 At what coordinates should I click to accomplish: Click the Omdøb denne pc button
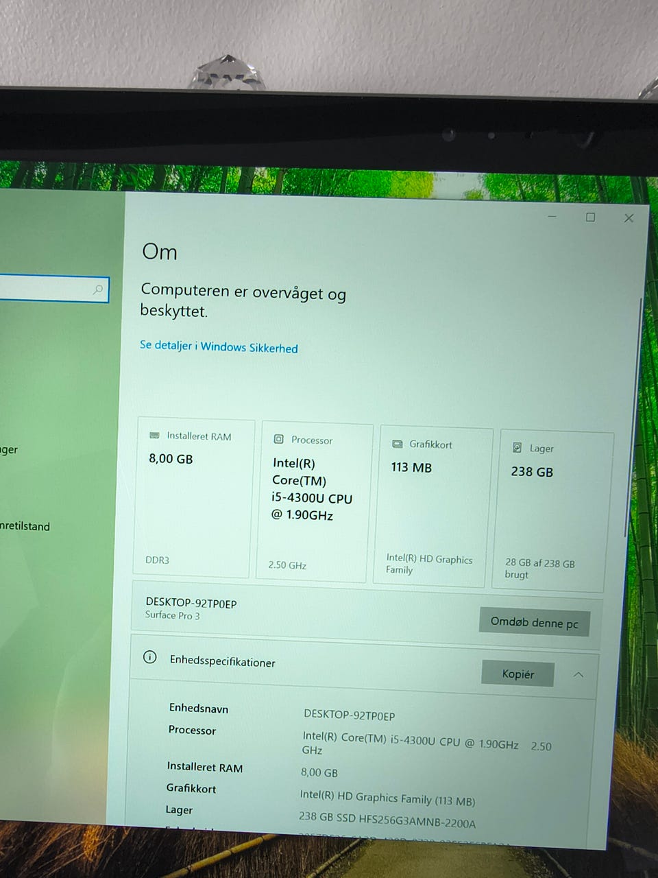[x=535, y=622]
